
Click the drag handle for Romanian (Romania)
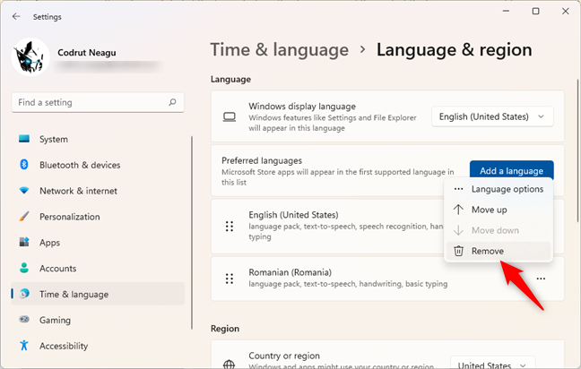pyautogui.click(x=230, y=279)
